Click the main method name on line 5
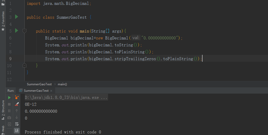The width and height of the screenshot is (268, 135). [84, 31]
